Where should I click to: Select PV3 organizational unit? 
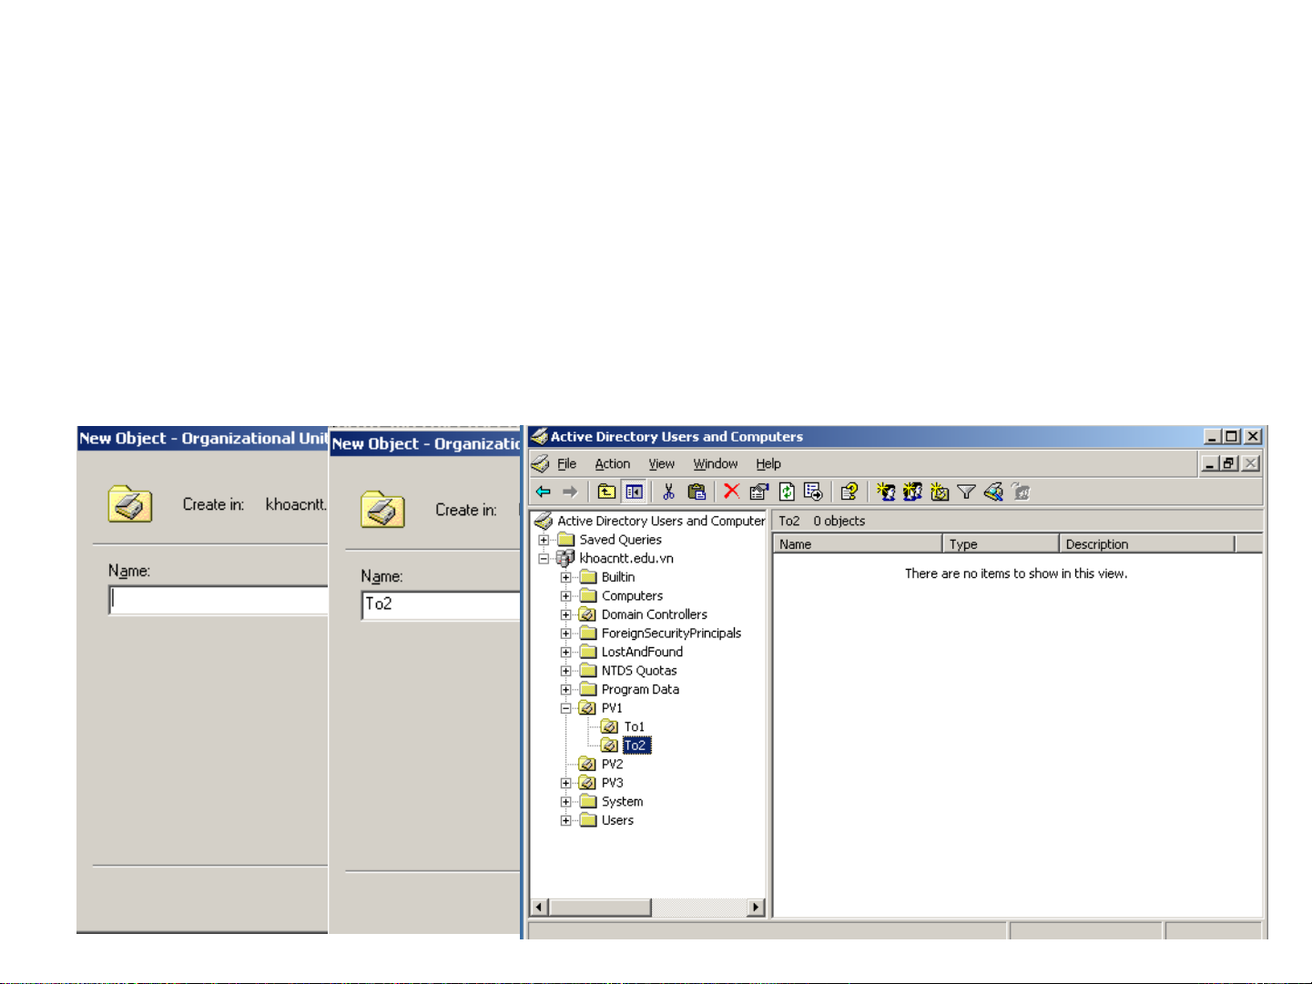[x=612, y=783]
